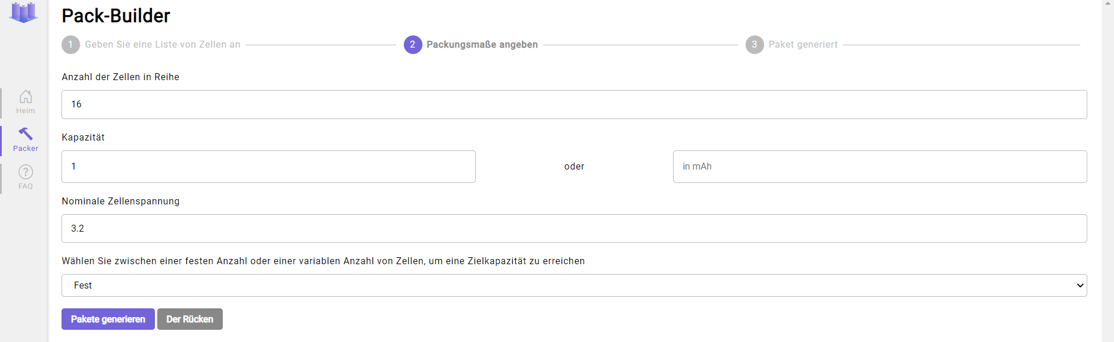Select the 'Paket generiert' step label
Viewport: 1114px width, 342px height.
[x=803, y=45]
